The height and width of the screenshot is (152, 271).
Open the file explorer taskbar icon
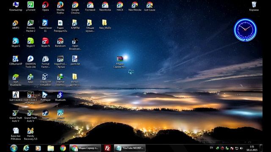(x=51, y=148)
